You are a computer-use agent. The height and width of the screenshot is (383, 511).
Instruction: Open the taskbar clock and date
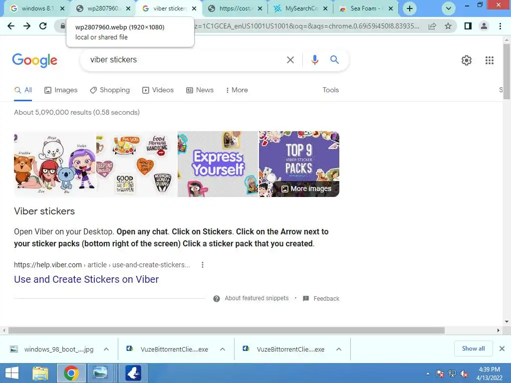pos(489,374)
